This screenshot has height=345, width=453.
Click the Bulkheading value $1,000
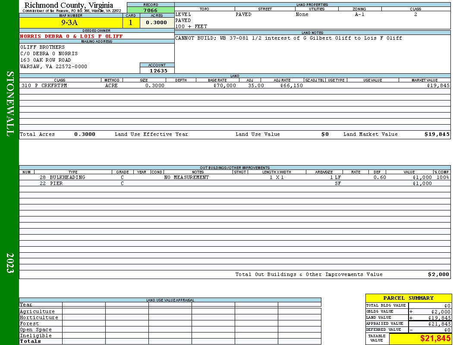tap(422, 177)
